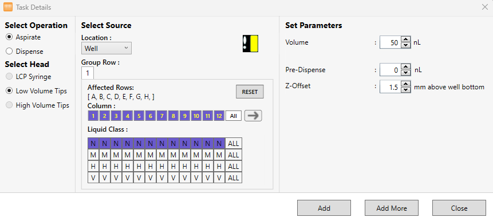Viewport: 493px width, 221px height.
Task: Toggle column 5 selection
Action: (139, 116)
